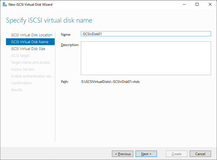
Task: Click inside the Description text box
Action: click(146, 58)
